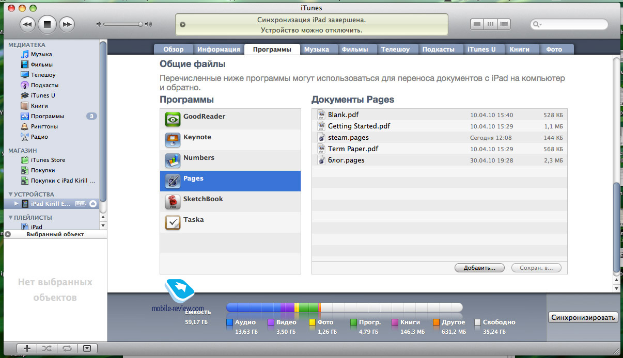Open the Программы tab

(272, 50)
